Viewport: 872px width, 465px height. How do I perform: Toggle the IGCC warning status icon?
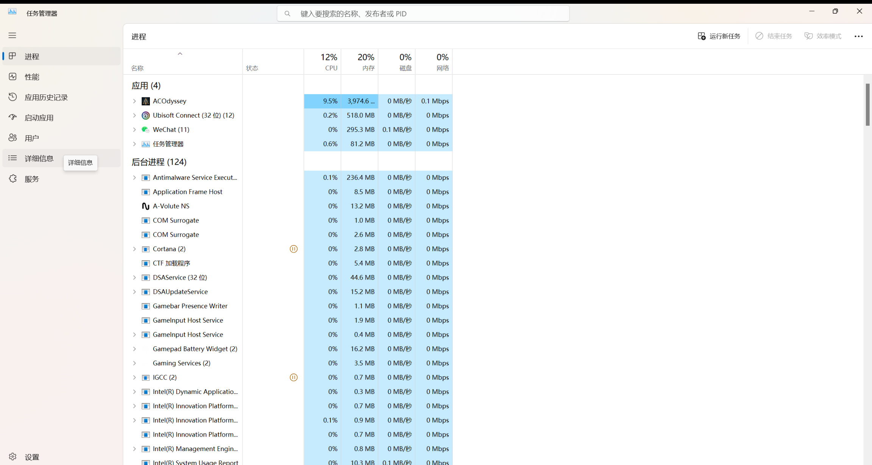click(294, 377)
